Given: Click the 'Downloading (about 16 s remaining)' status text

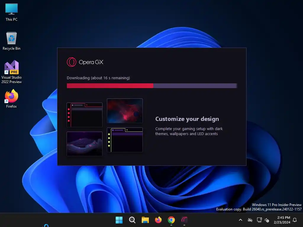Looking at the screenshot, I should click(x=98, y=78).
